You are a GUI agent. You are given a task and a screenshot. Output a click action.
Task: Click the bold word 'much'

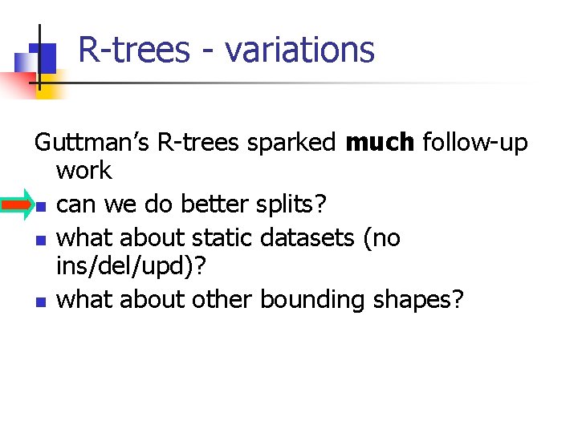[x=380, y=142]
